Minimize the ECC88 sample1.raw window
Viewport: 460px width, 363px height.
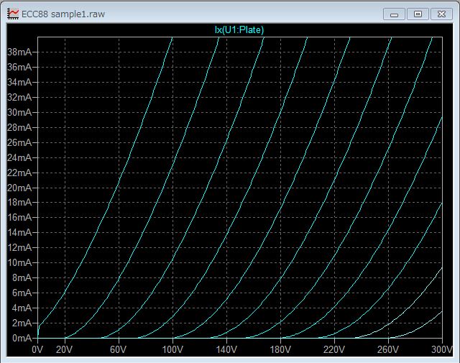coord(392,14)
